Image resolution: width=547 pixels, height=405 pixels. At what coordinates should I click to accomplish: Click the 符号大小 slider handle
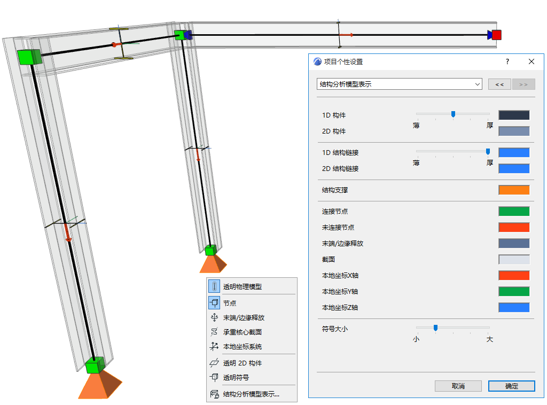tap(435, 328)
